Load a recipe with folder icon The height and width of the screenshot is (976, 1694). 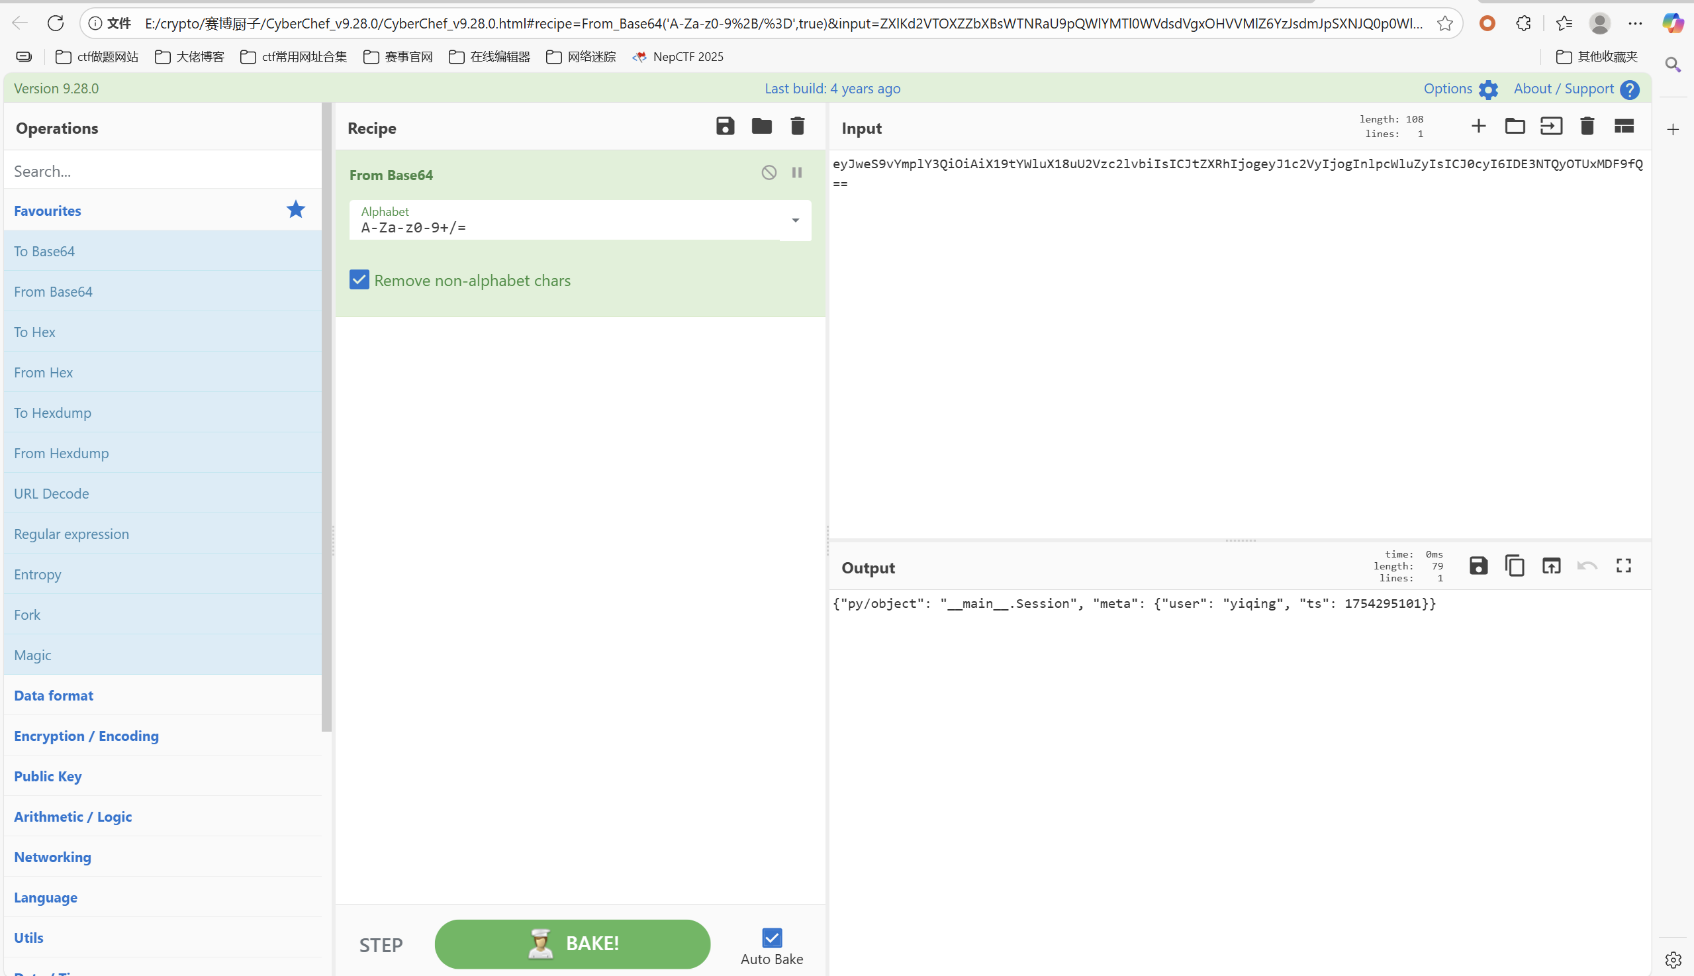pos(761,126)
